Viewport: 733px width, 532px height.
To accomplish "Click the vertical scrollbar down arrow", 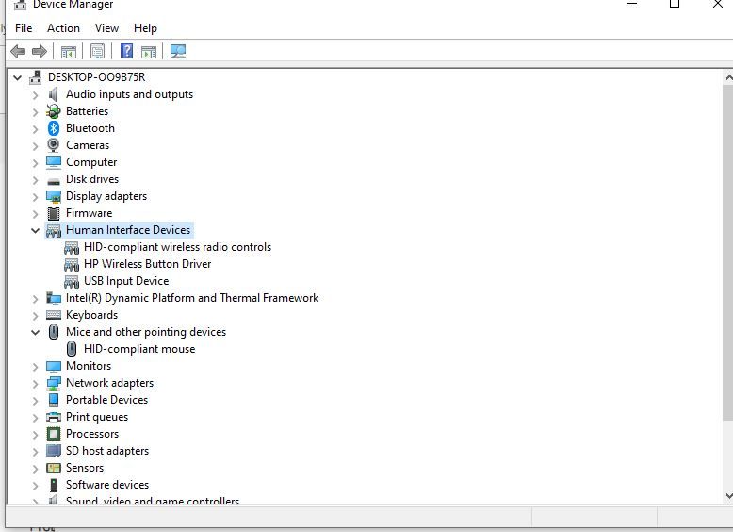I will coord(728,494).
